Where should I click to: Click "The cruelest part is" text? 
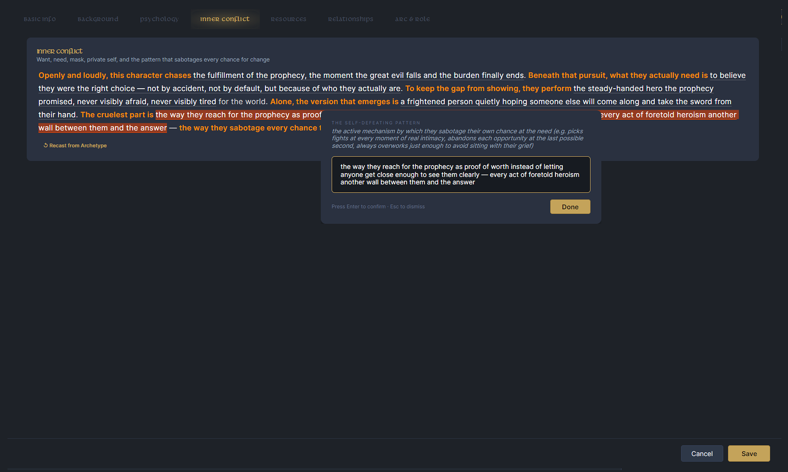click(x=117, y=115)
